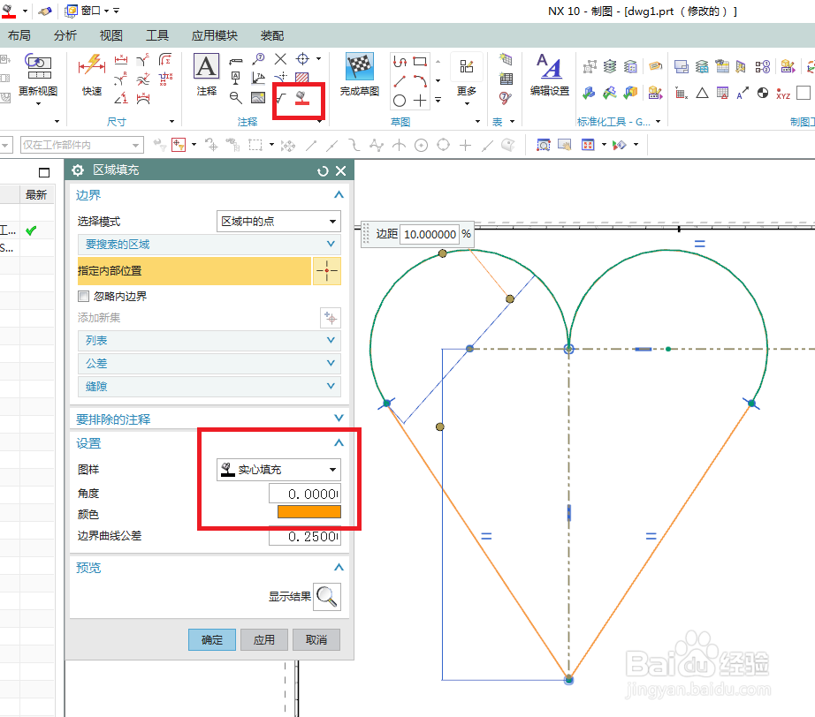
Task: Click the 完成草图 (Finish Sketch) flag icon
Action: pos(359,66)
